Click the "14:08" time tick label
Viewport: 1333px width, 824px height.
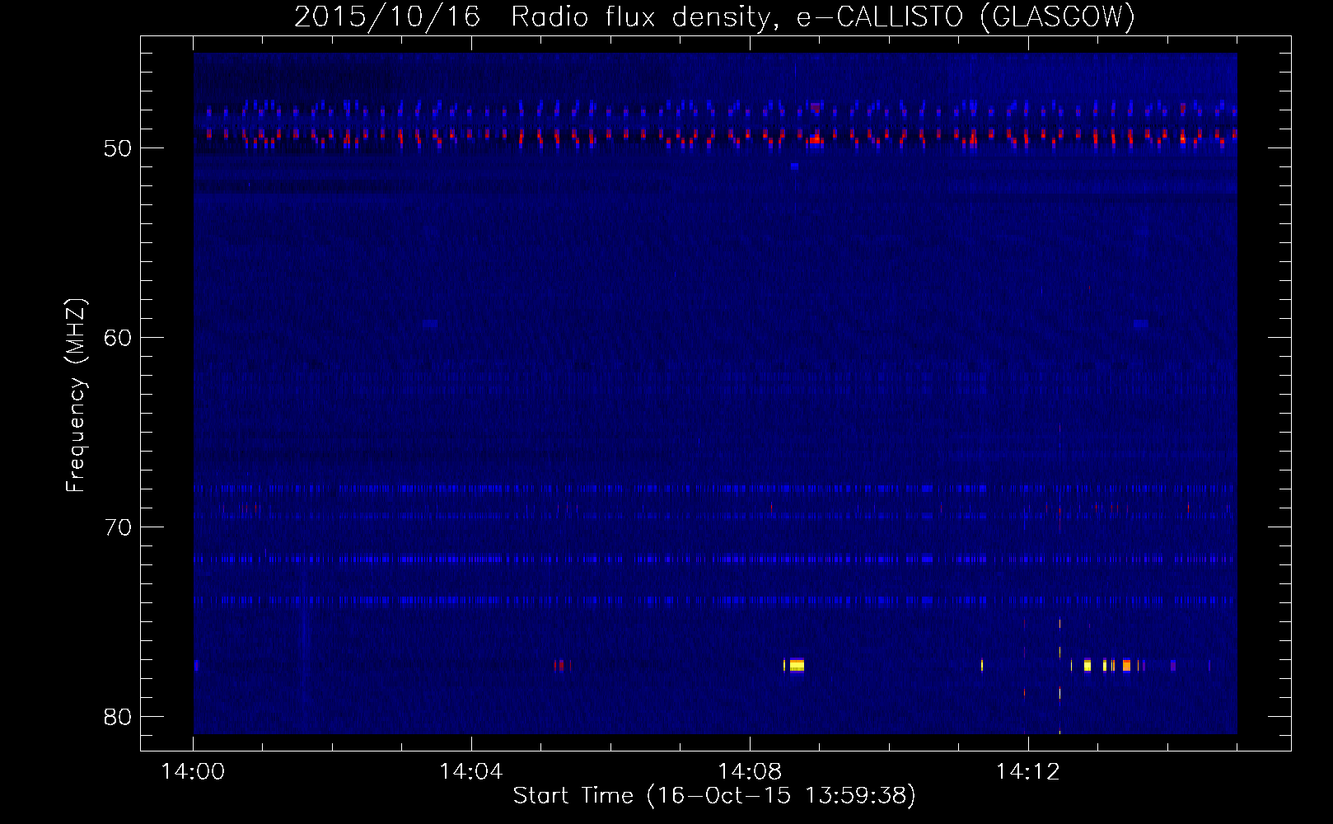click(749, 772)
